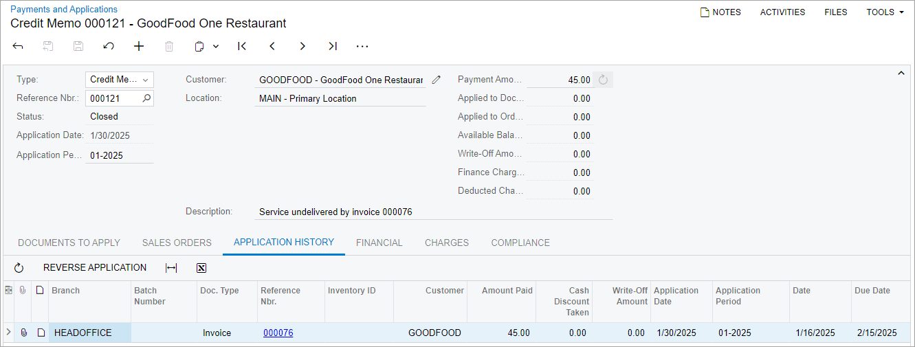Add a new record with plus icon

click(x=139, y=46)
